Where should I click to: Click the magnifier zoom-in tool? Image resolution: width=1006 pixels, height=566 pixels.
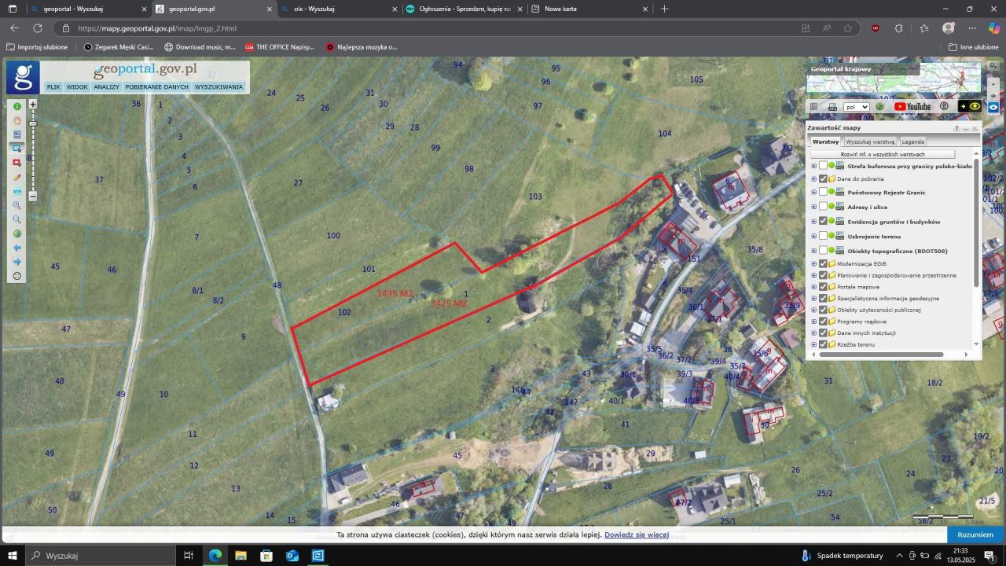(x=17, y=205)
